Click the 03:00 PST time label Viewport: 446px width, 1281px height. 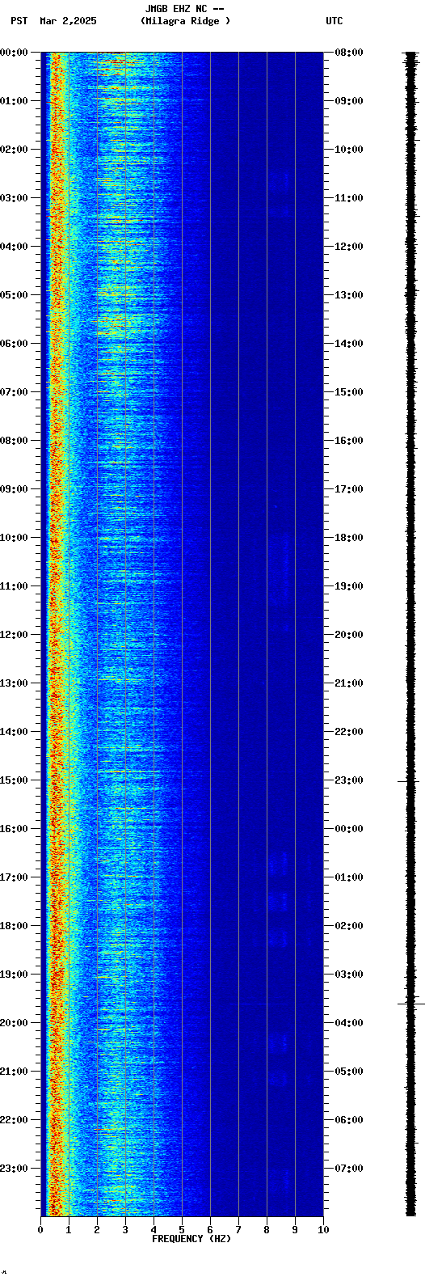(14, 198)
